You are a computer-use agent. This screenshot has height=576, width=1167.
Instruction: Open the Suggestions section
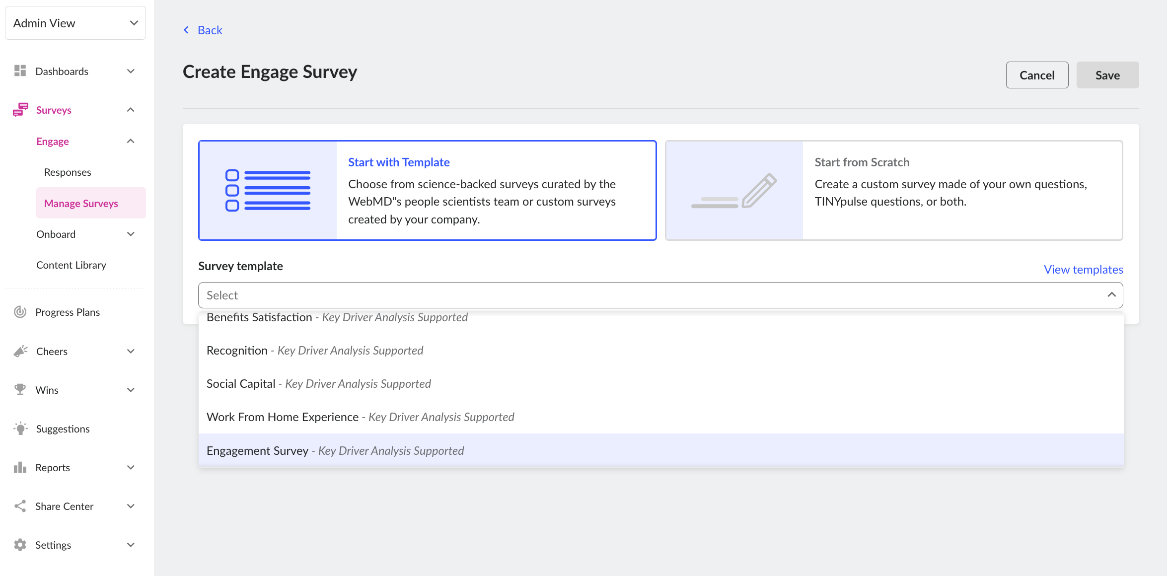tap(63, 429)
